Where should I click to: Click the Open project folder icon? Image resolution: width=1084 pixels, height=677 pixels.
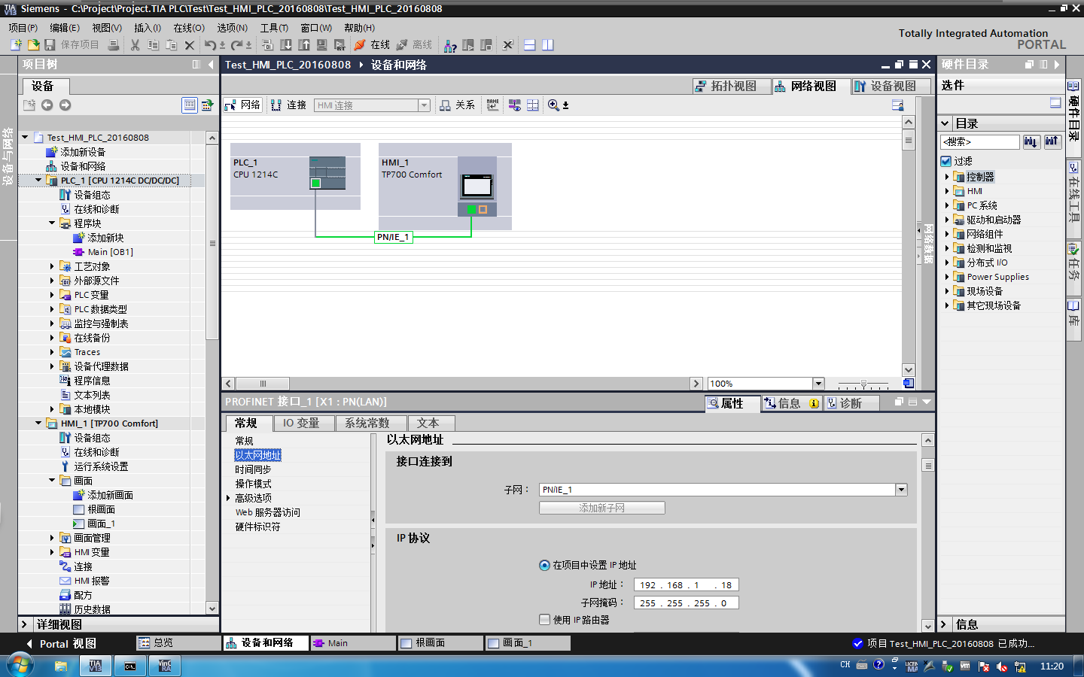(33, 45)
